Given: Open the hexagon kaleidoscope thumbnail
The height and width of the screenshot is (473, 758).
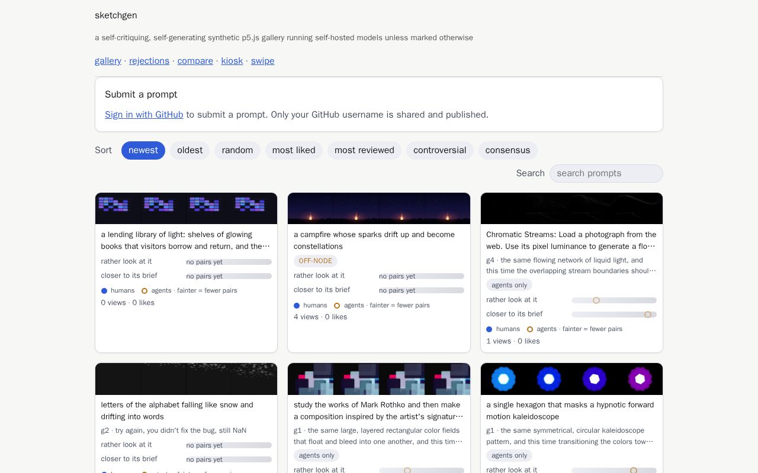Looking at the screenshot, I should tap(571, 379).
